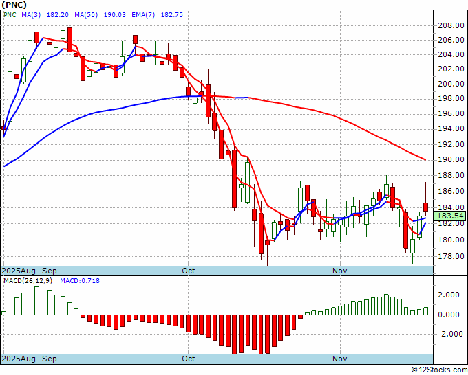The height and width of the screenshot is (375, 468).
Task: Open the ©12Stocks.com attribution link
Action: tap(439, 370)
